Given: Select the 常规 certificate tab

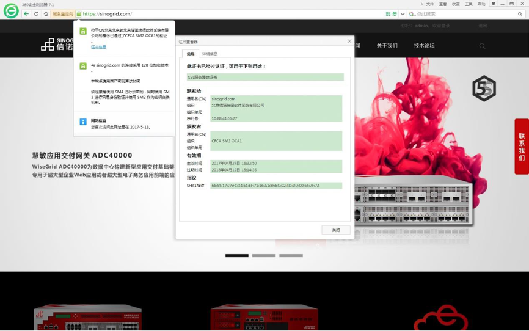Looking at the screenshot, I should click(x=191, y=54).
